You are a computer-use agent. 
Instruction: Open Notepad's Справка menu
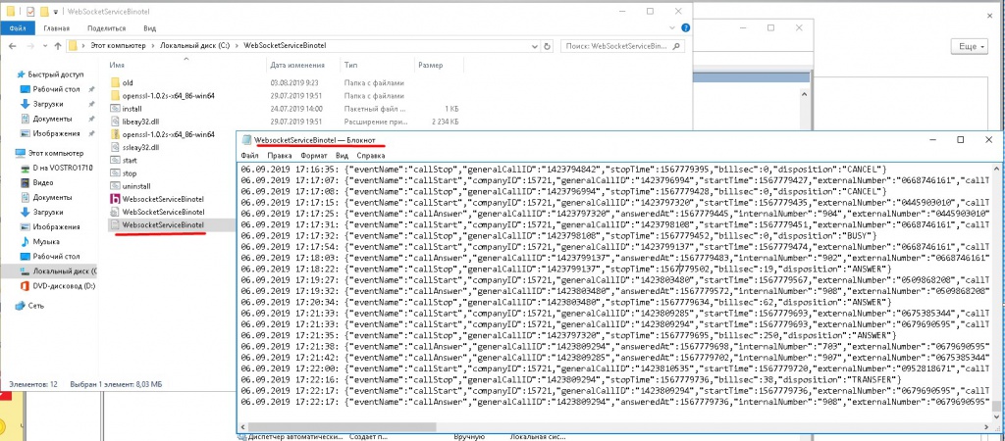click(x=370, y=155)
